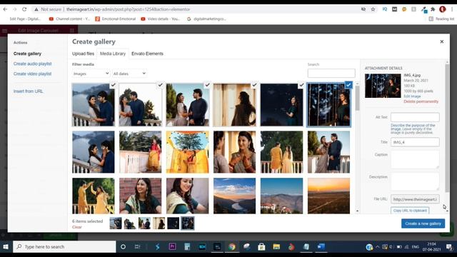The height and width of the screenshot is (257, 457).
Task: Click the Caption text area
Action: coord(415,159)
